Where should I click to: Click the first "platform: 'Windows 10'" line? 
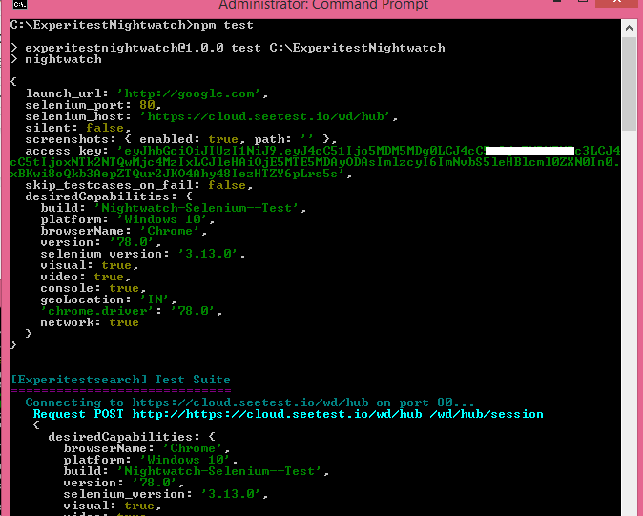(127, 219)
